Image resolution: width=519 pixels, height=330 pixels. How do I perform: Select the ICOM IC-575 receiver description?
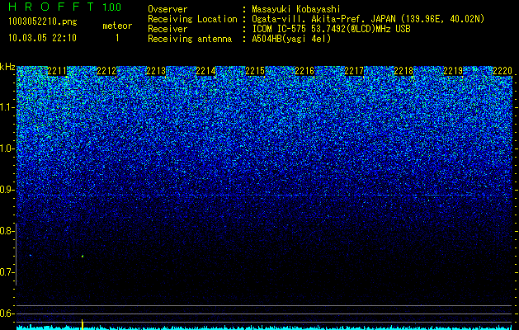coord(331,29)
